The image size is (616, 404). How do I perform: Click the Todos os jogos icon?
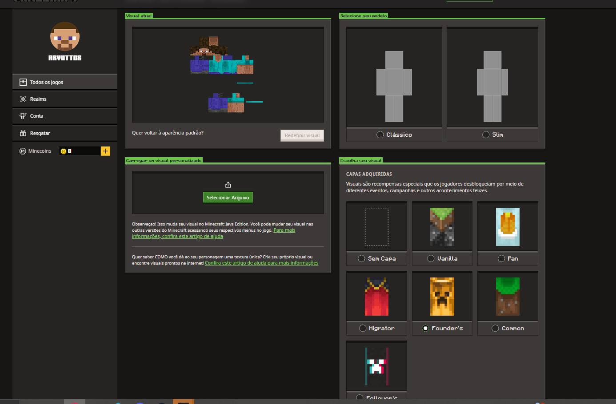pos(23,82)
